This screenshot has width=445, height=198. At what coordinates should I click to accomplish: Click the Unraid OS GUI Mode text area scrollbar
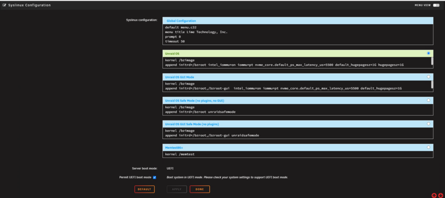coord(432,85)
